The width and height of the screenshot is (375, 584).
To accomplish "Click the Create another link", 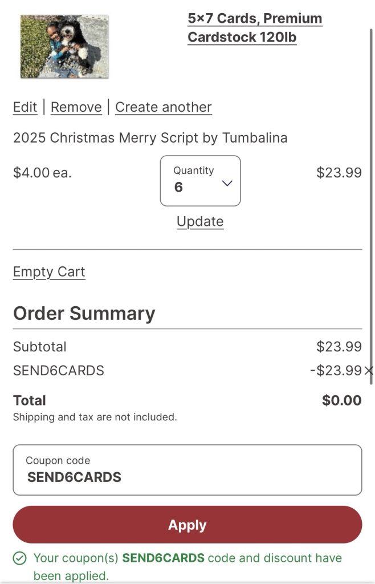I will pyautogui.click(x=163, y=107).
